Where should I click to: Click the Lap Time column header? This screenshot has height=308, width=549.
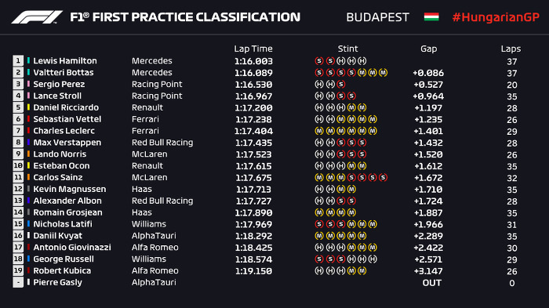(x=253, y=49)
